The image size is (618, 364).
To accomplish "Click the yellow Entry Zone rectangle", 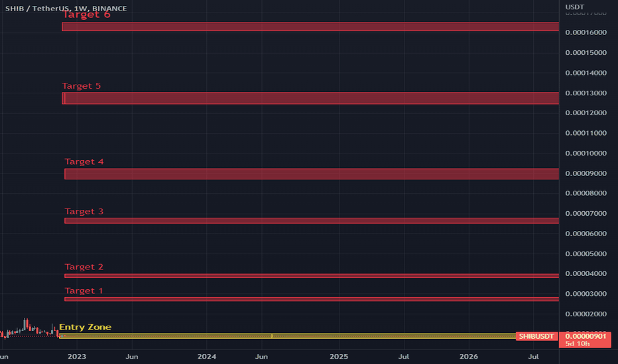I will (x=287, y=336).
